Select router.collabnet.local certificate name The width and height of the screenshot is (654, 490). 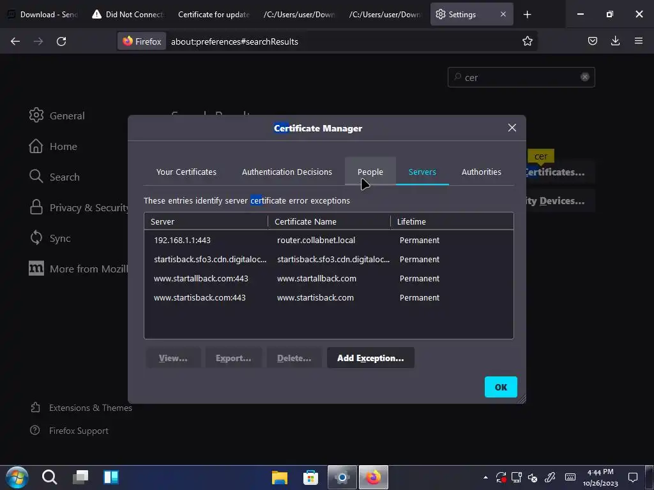click(x=316, y=241)
